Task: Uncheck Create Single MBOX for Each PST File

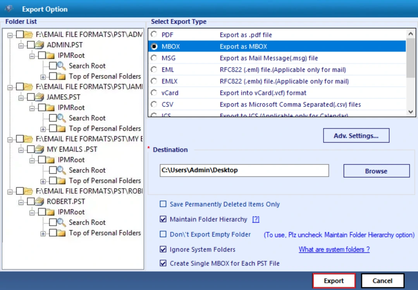Action: point(163,263)
